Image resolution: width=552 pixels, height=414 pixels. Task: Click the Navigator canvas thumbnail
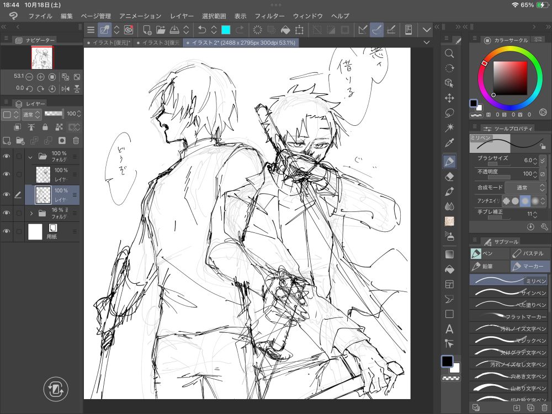click(42, 58)
